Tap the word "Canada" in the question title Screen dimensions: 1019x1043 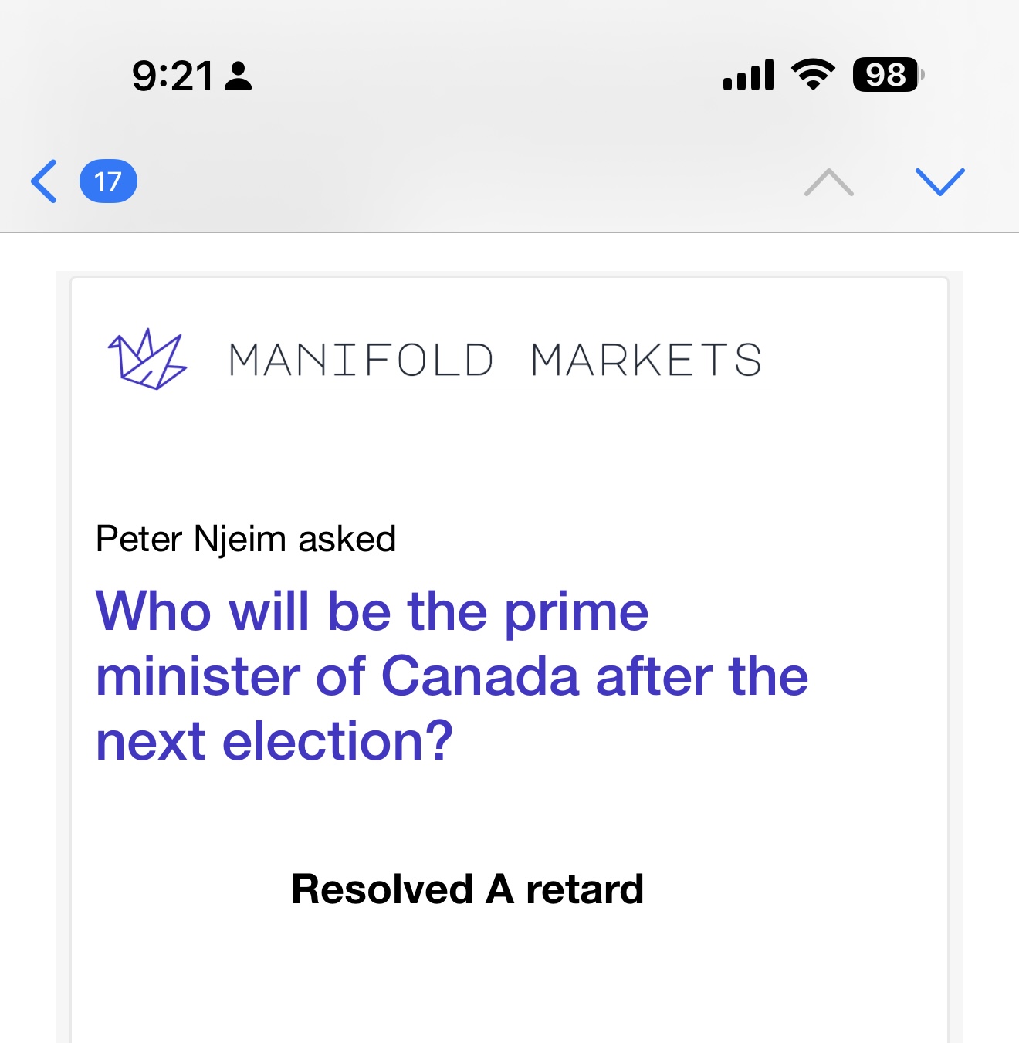tap(479, 676)
